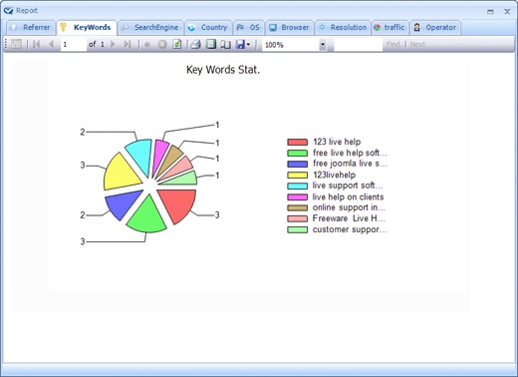
Task: Click the blue pie slice
Action: coord(122,204)
